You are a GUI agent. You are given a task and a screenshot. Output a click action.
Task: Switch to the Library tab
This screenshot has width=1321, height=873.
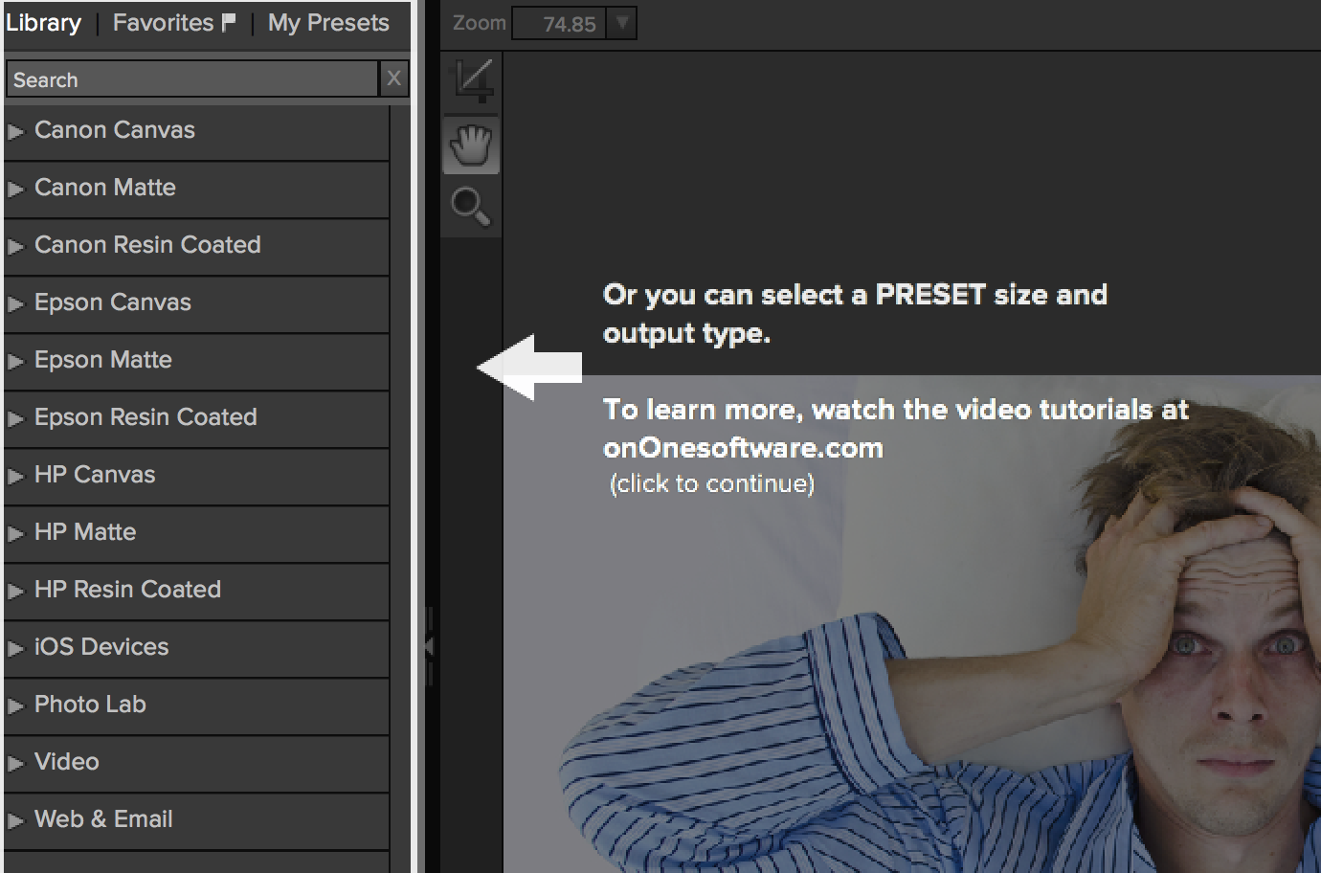pyautogui.click(x=43, y=22)
